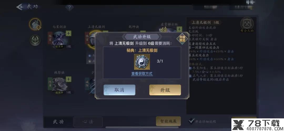This screenshot has width=284, height=131.
Task: Select the second sidebar category emblem
Action: (x=35, y=40)
